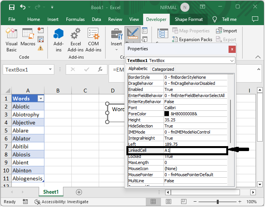Select the MultiLine property row
Screen dimensions: 265x207
tap(177, 181)
